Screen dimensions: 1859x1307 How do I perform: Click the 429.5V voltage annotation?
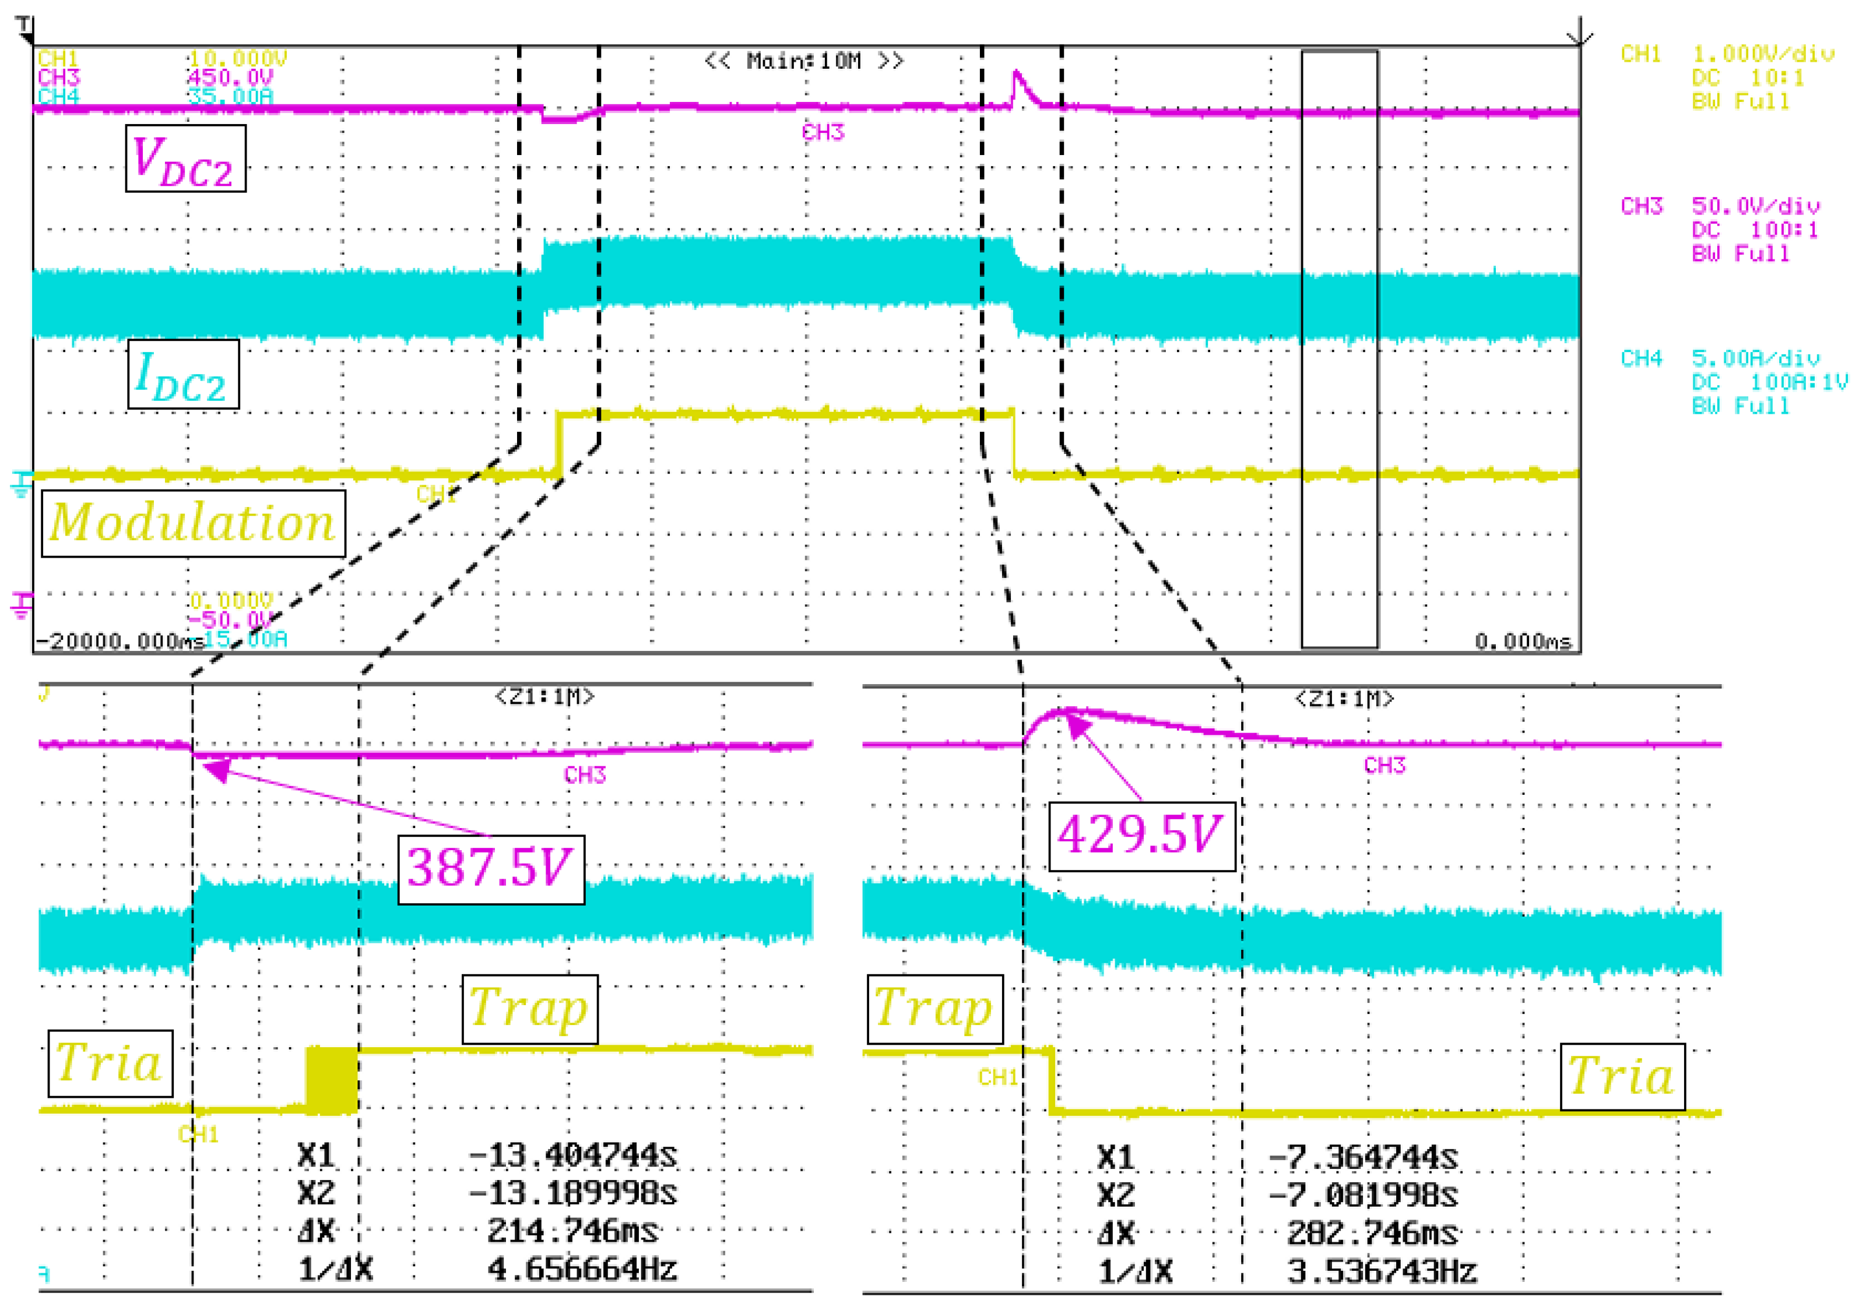pos(1141,836)
